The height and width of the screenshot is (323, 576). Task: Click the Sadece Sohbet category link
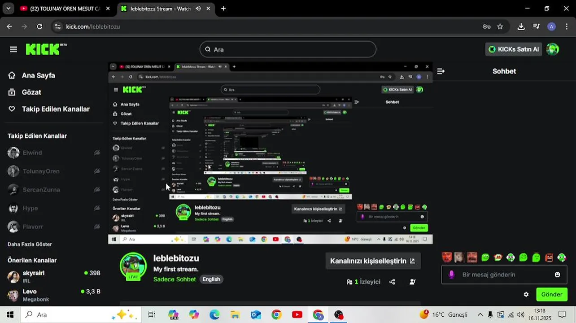[175, 279]
